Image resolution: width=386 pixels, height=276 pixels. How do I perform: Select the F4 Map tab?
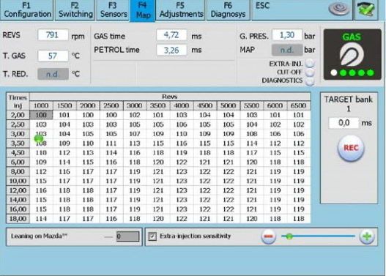143,10
